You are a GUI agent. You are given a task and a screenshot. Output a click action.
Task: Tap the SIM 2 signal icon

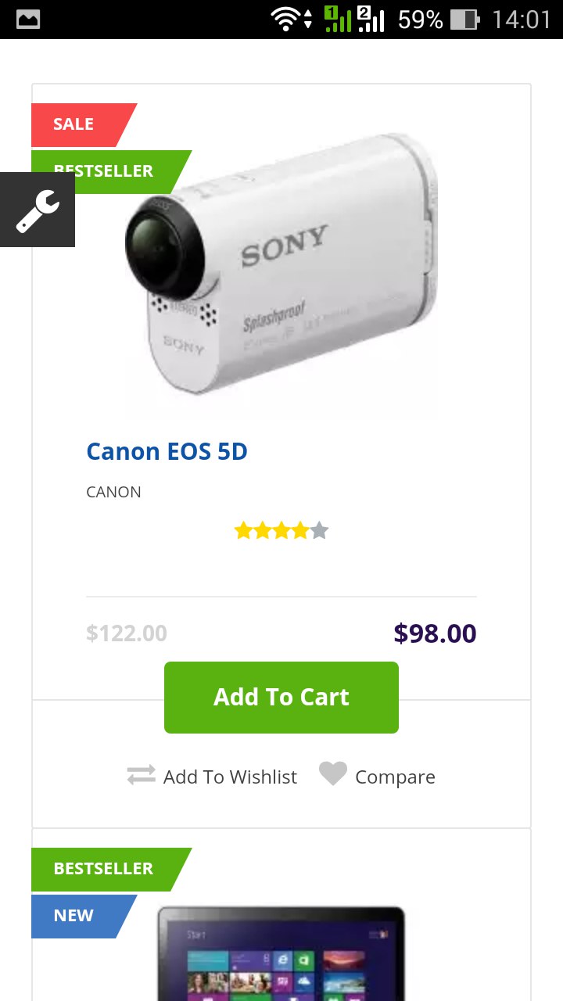click(371, 20)
